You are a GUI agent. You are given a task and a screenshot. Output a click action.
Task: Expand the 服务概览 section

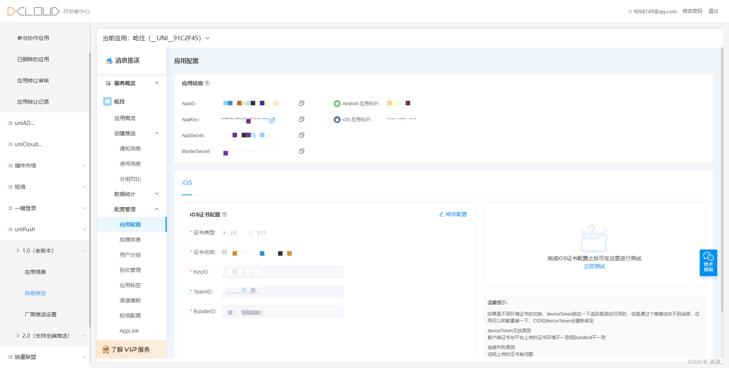pyautogui.click(x=157, y=83)
